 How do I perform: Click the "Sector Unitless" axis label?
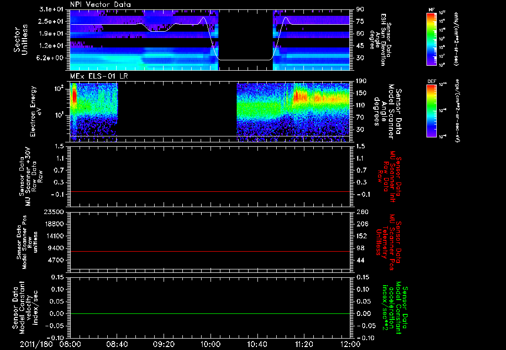21,40
